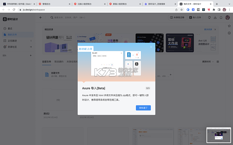This screenshot has width=233, height=145.
Task: Click the 我知道了 button in the dialog
Action: (143, 108)
